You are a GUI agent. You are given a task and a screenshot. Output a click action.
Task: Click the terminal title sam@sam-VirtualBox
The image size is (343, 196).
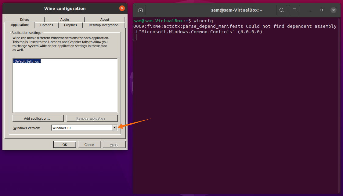(237, 10)
